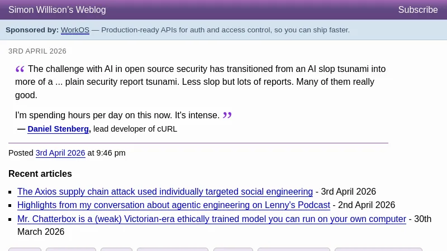
Task: Click the opening purple quotation mark icon
Action: [20, 69]
